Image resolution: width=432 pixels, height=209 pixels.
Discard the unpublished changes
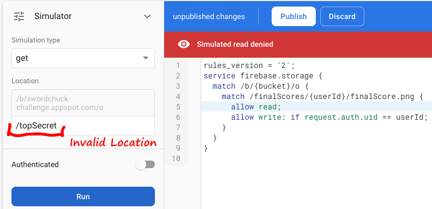tap(342, 16)
